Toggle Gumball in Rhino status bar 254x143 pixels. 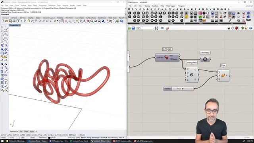[x=104, y=138]
